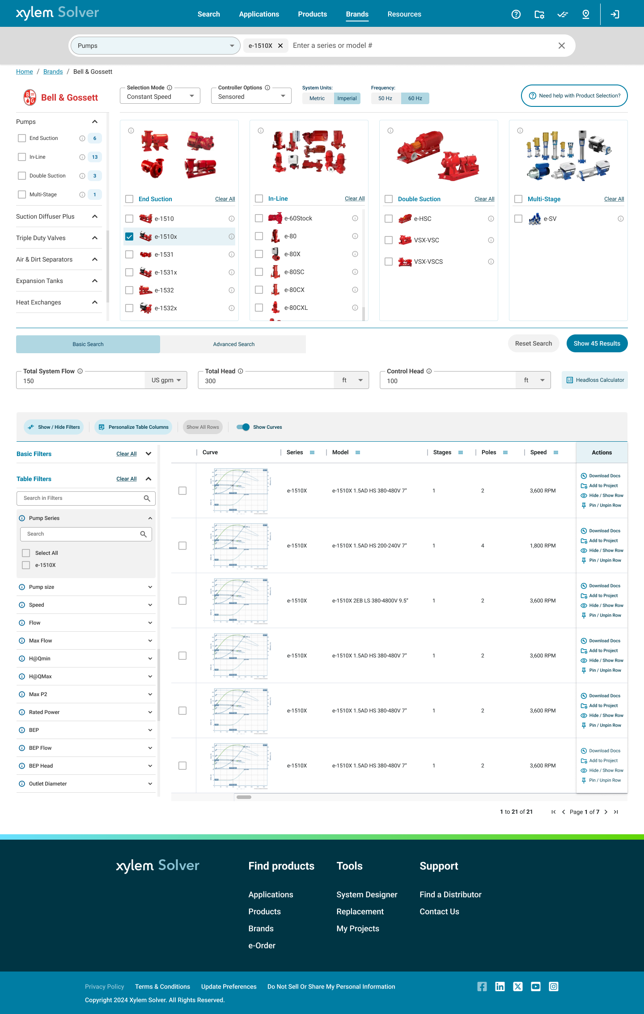Check the VSX-VSC series checkbox
The image size is (644, 1014).
(389, 240)
